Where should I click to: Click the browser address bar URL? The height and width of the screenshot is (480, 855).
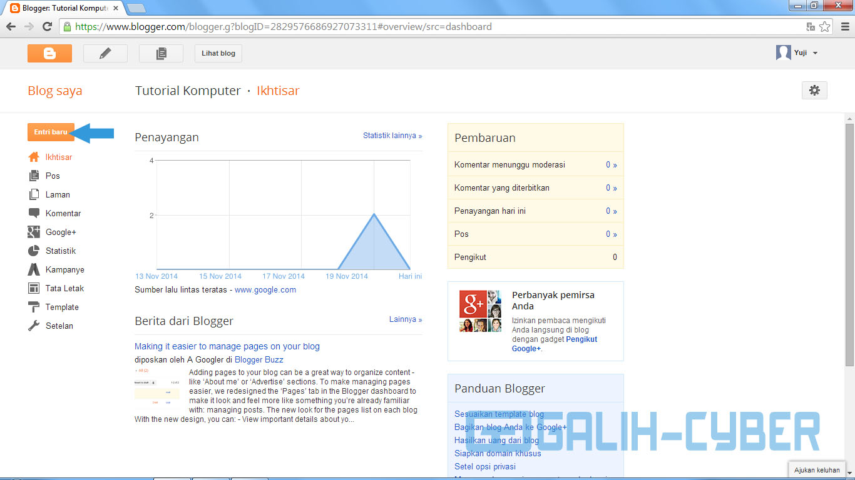tap(283, 27)
